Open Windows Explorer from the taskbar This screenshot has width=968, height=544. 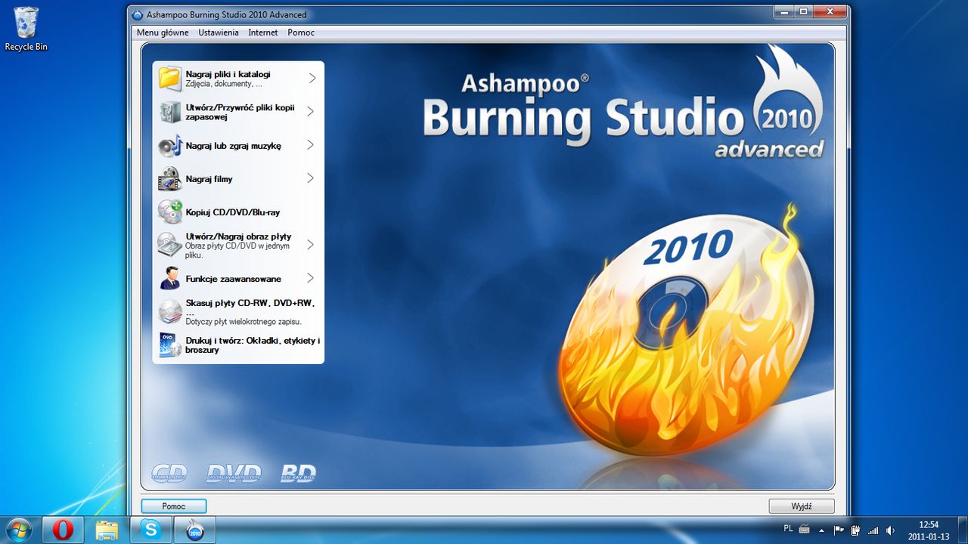[107, 530]
